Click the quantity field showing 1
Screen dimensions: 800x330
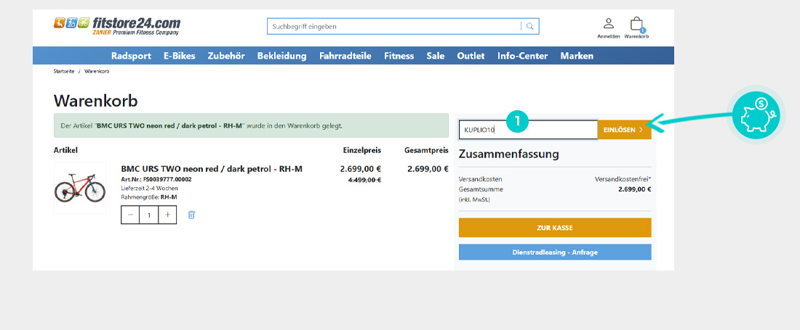pos(149,215)
